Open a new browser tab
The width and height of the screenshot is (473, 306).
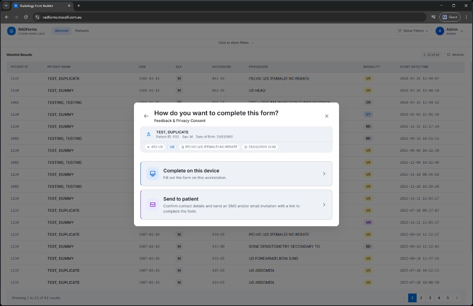[x=79, y=6]
